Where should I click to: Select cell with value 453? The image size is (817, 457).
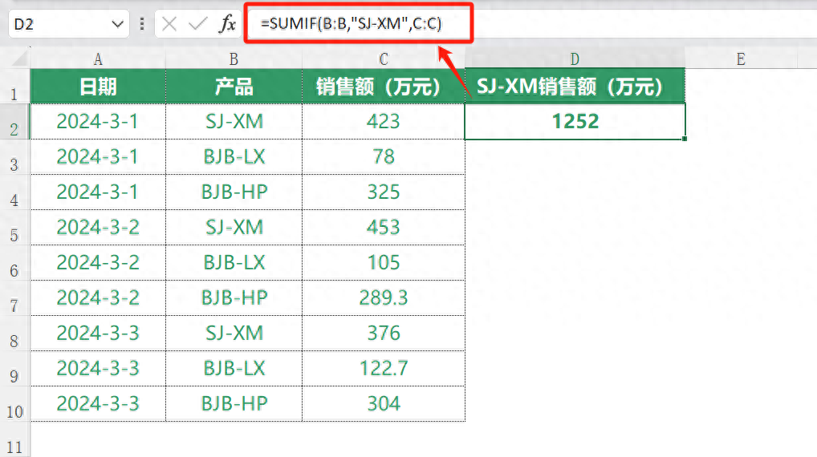(384, 228)
